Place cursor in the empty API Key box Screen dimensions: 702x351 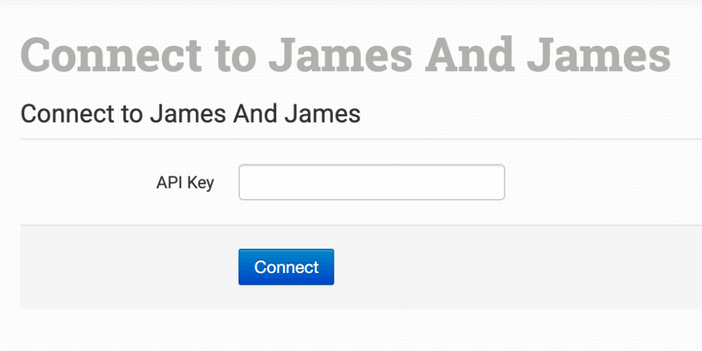(x=372, y=182)
